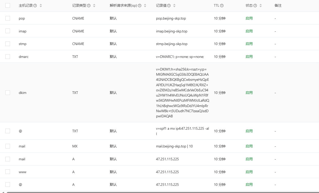This screenshot has width=319, height=193.
Task: Select the pop CNAME record checkbox
Action: click(x=8, y=18)
